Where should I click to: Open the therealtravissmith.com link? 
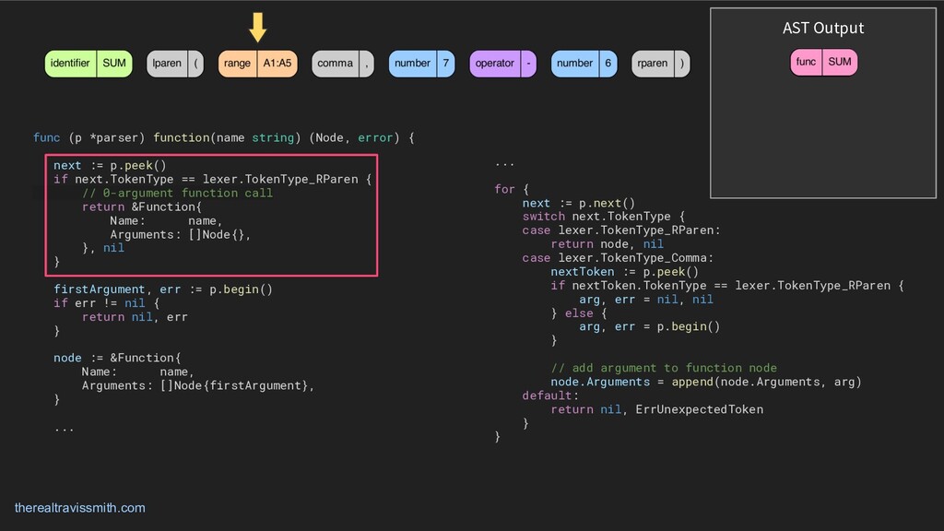click(x=79, y=508)
